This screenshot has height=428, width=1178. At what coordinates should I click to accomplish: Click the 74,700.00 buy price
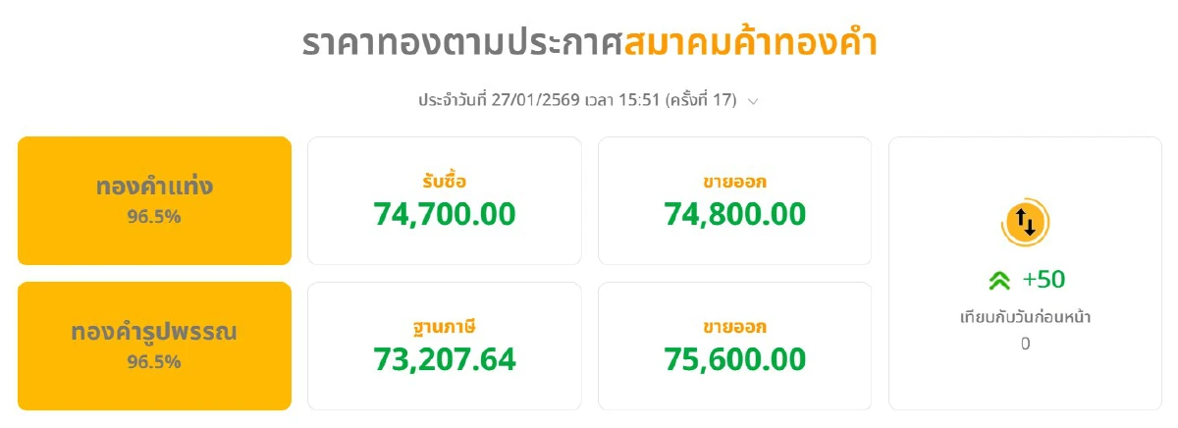(444, 213)
